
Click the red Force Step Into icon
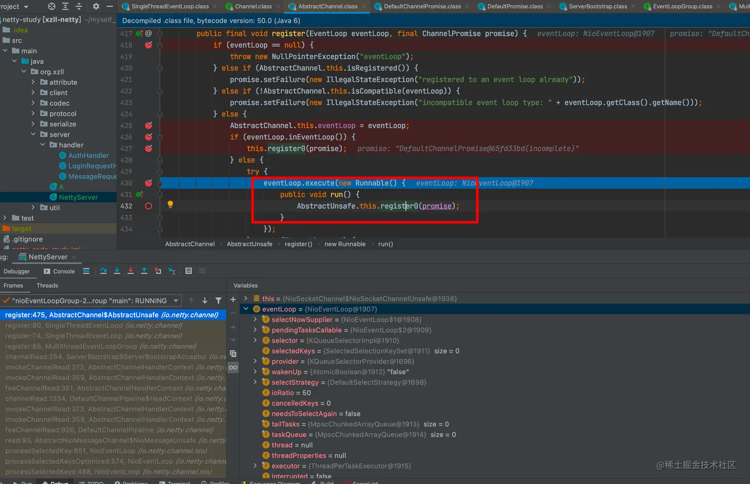130,271
